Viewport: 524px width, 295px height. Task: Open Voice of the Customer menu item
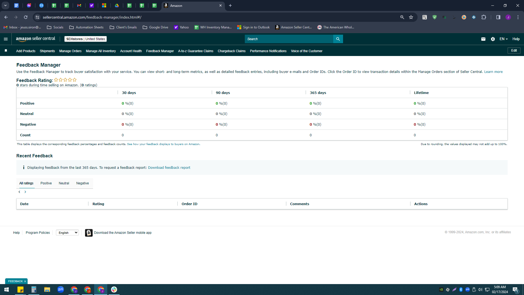pos(307,51)
